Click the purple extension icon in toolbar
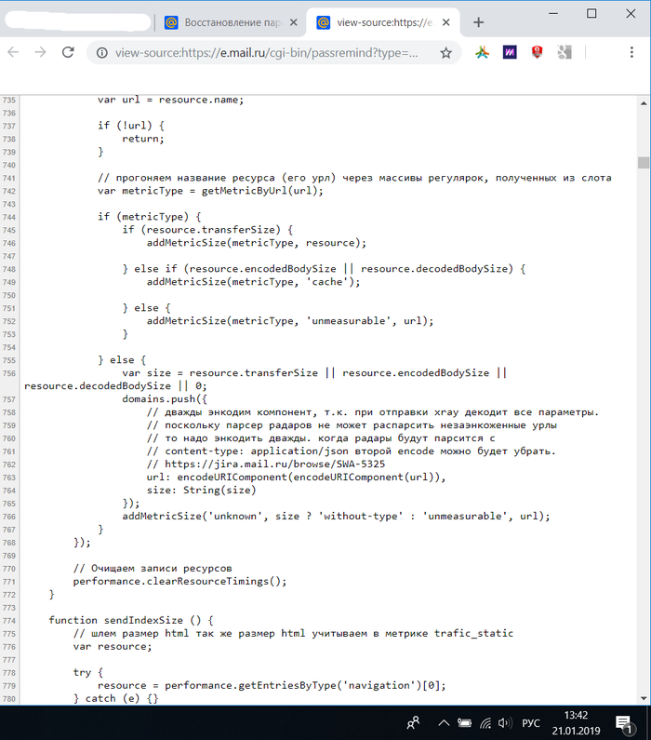Image resolution: width=651 pixels, height=740 pixels. [x=509, y=53]
